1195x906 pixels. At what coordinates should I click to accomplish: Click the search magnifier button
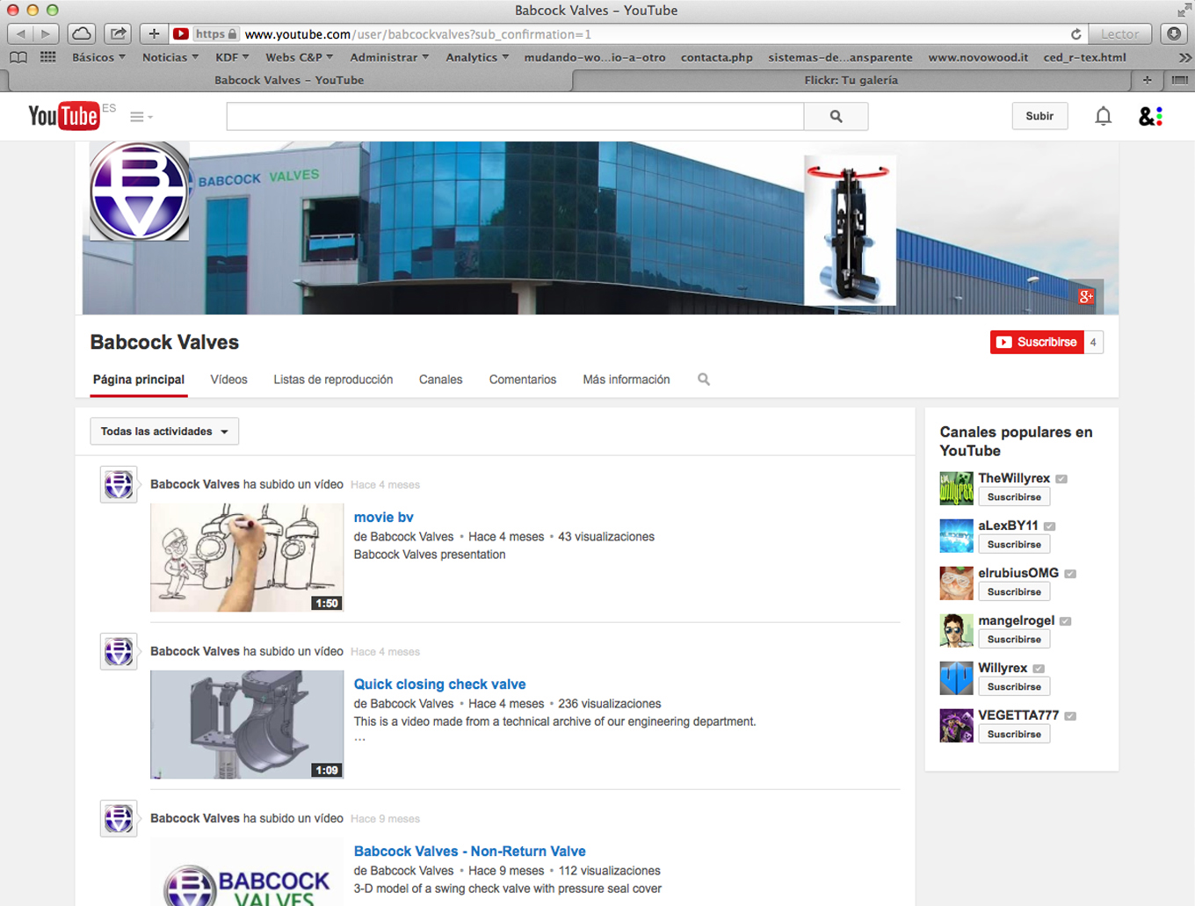pos(836,116)
